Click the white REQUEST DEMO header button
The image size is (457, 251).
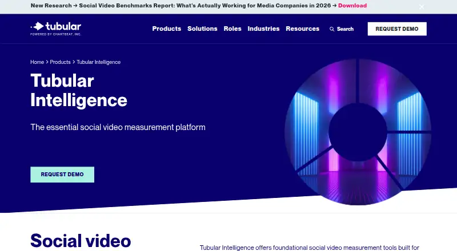(x=397, y=29)
